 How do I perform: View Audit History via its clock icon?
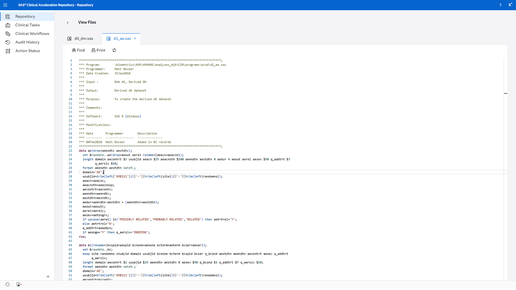(7, 42)
